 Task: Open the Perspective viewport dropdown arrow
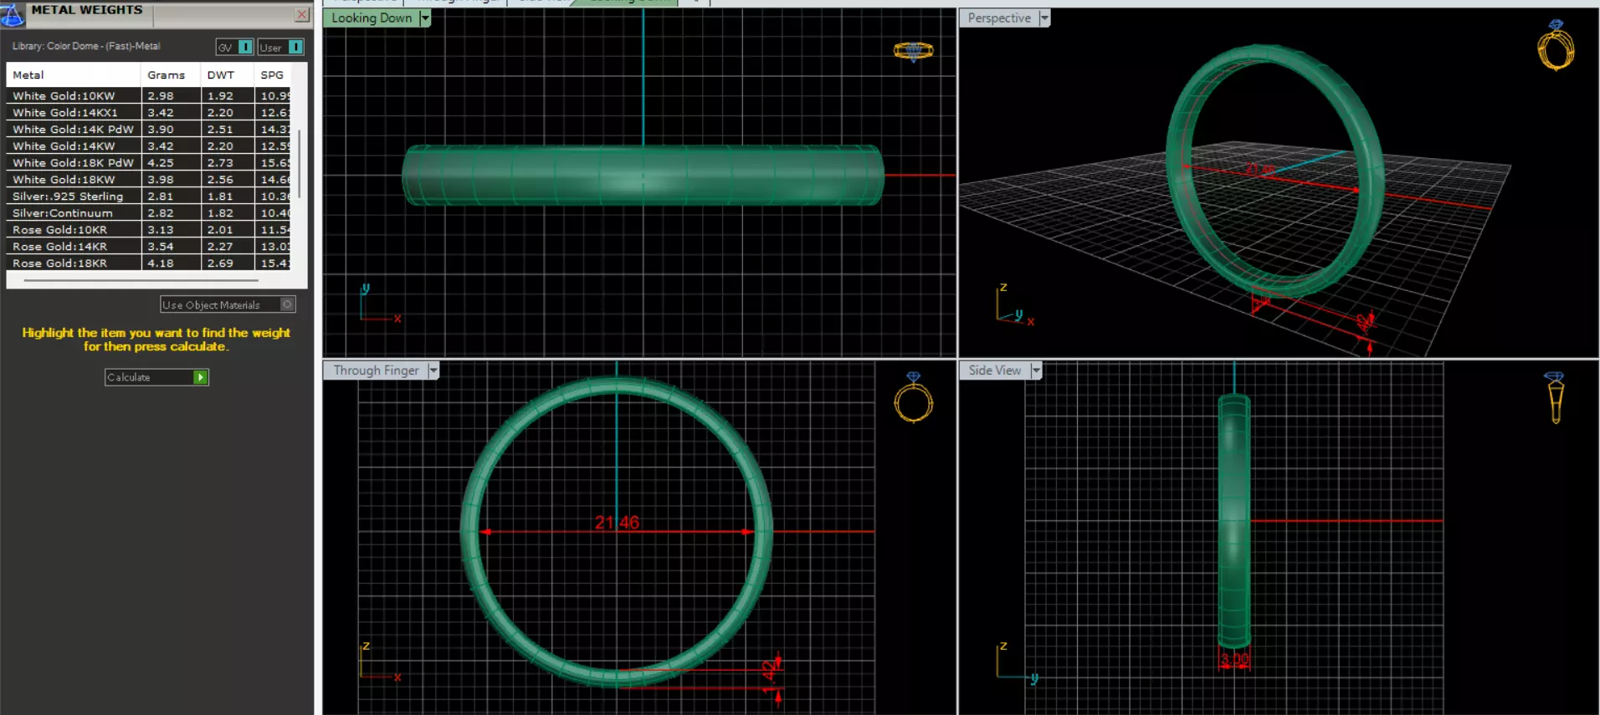click(1044, 18)
